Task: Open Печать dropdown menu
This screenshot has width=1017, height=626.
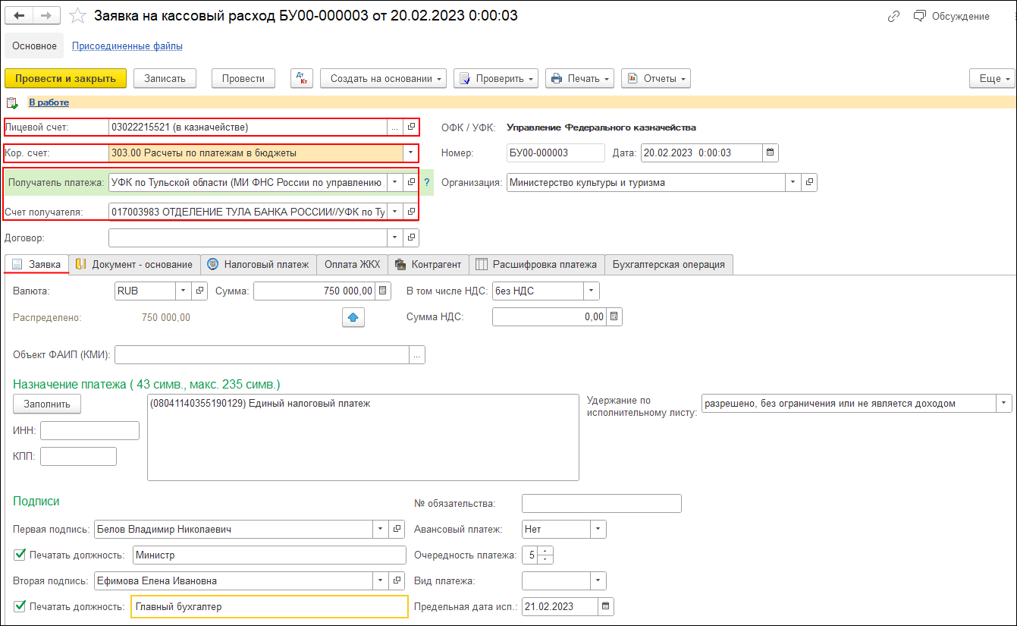Action: click(x=580, y=78)
